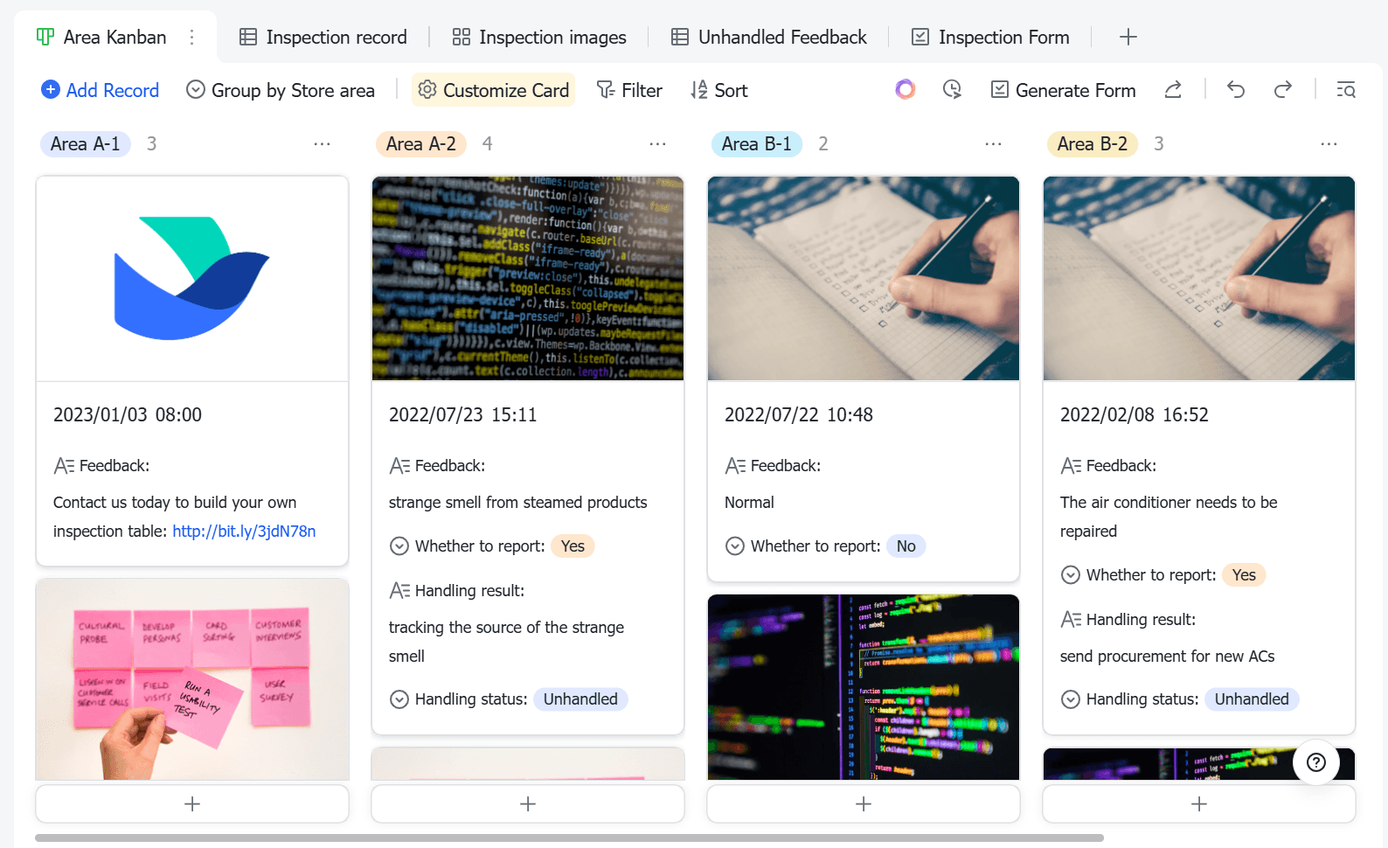Click the Yes tag on strange smell card

point(573,546)
